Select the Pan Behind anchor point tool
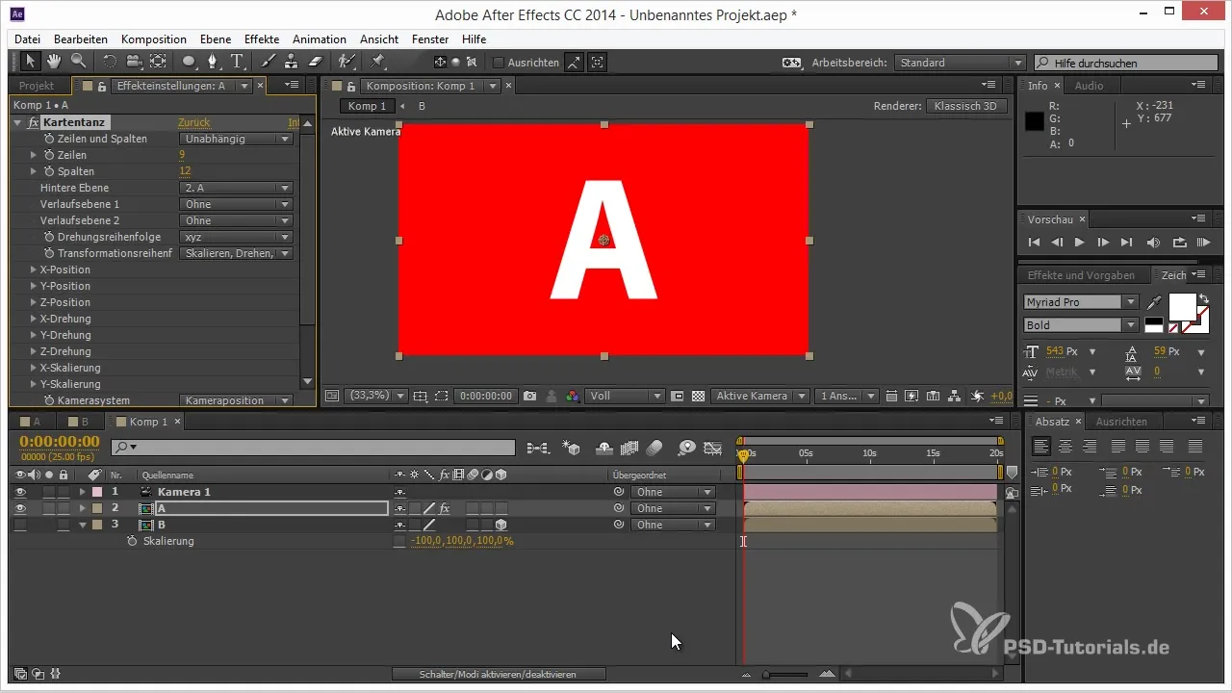Viewport: 1232px width, 693px height. (x=158, y=62)
